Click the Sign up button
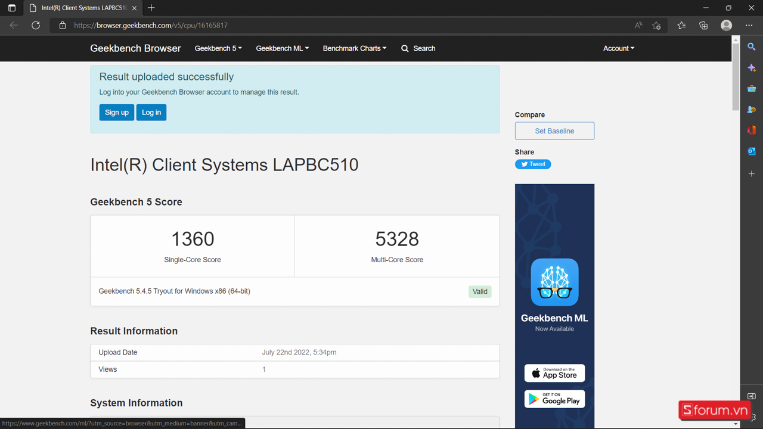This screenshot has height=429, width=763. pos(117,113)
